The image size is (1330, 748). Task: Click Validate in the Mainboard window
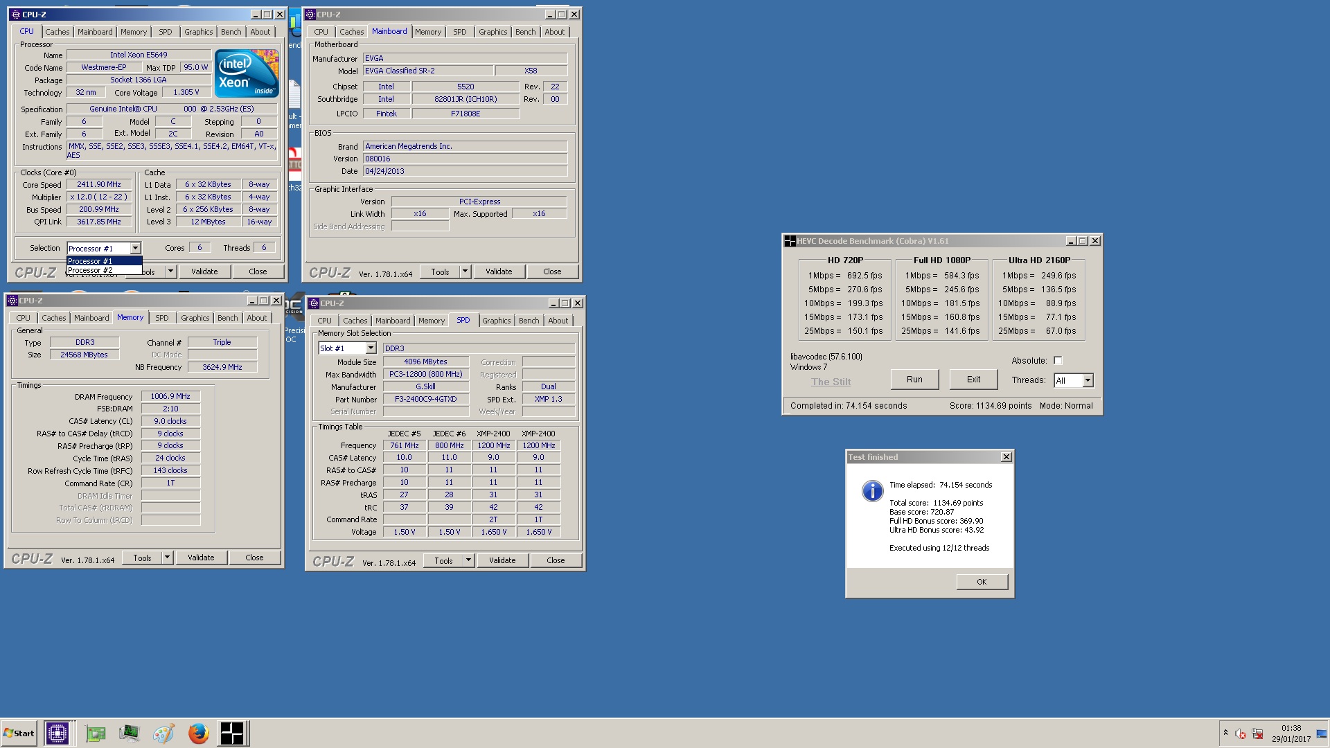(499, 271)
